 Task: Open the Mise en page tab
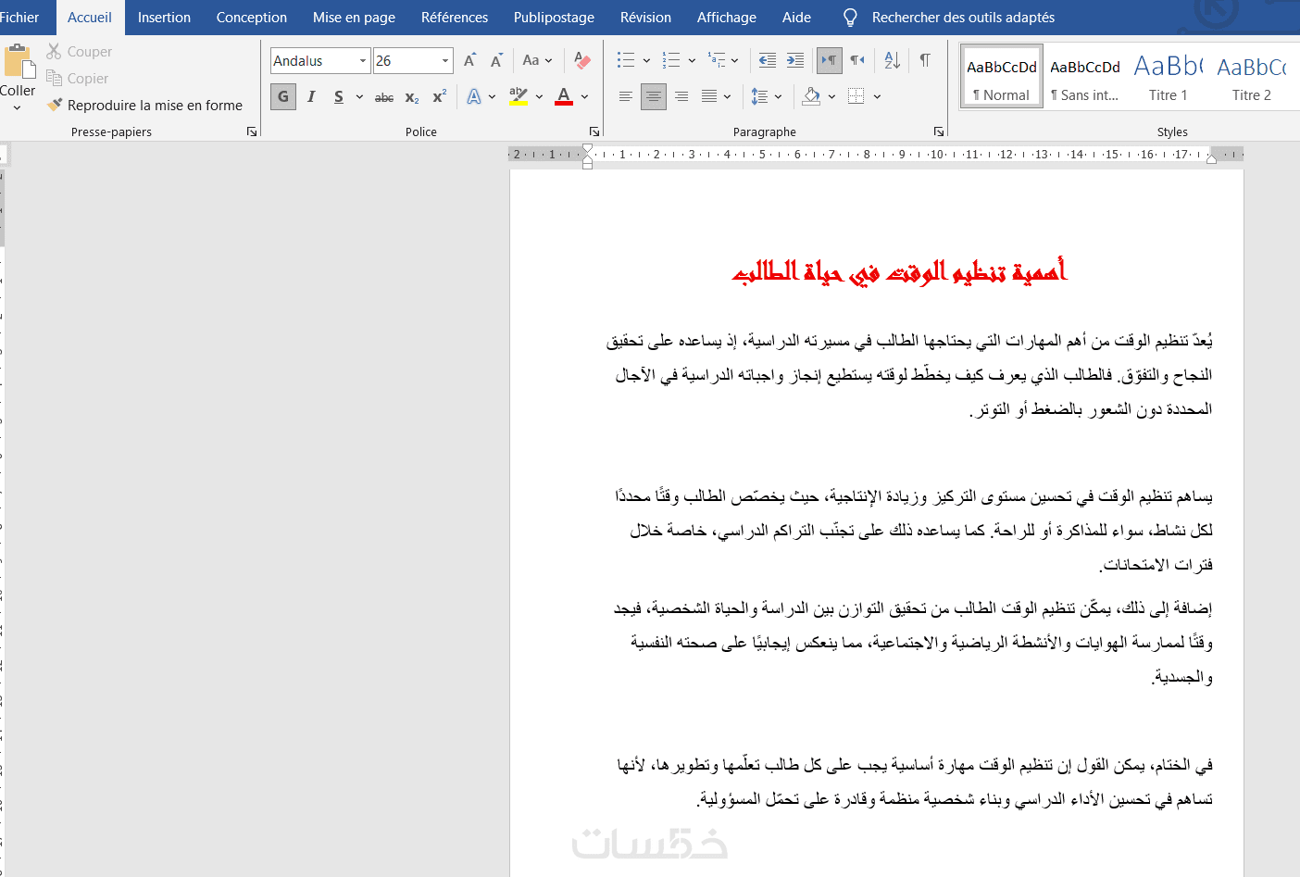[x=354, y=18]
